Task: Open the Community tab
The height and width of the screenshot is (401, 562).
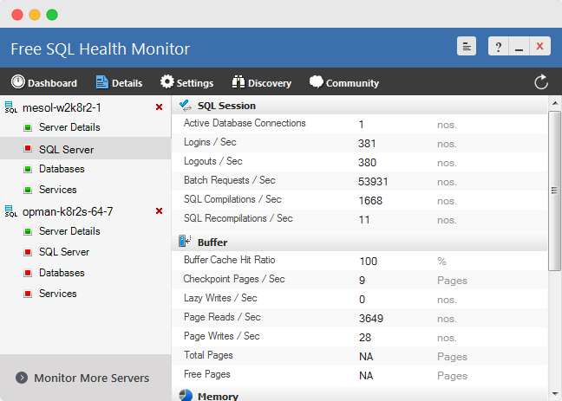Action: [x=344, y=83]
